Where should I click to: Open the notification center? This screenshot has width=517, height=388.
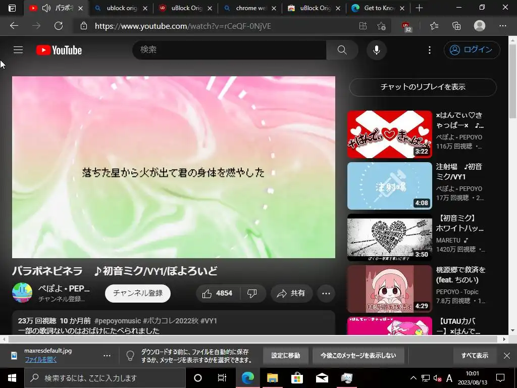[500, 378]
